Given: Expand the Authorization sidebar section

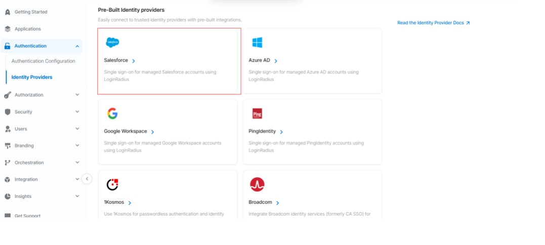Looking at the screenshot, I should pyautogui.click(x=77, y=95).
